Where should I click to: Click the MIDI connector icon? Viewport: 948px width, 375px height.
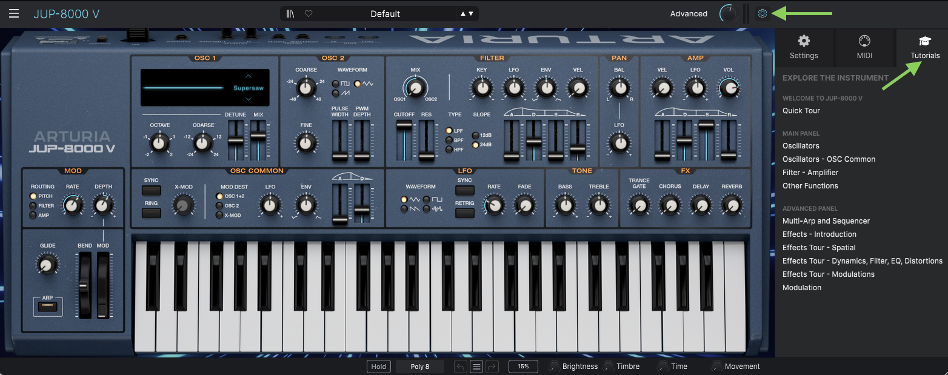pos(864,41)
